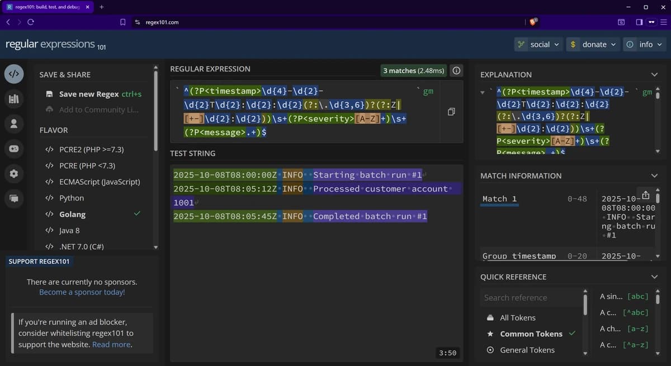The image size is (671, 366).
Task: Click Become a sponsor today link
Action: (x=82, y=292)
